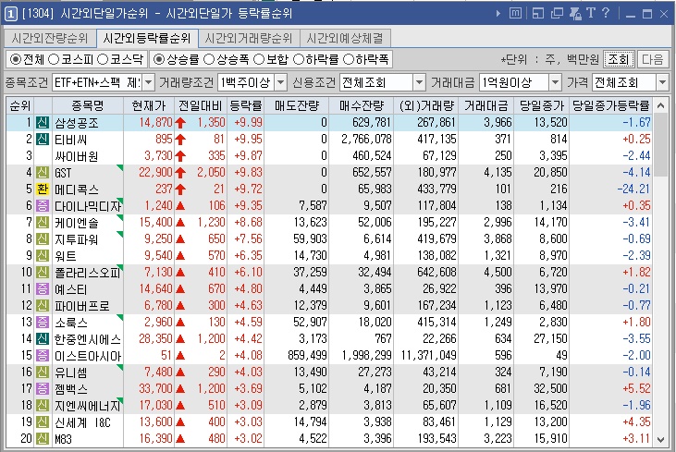The width and height of the screenshot is (676, 452).
Task: Sort by 현재가 column header
Action: 149,105
